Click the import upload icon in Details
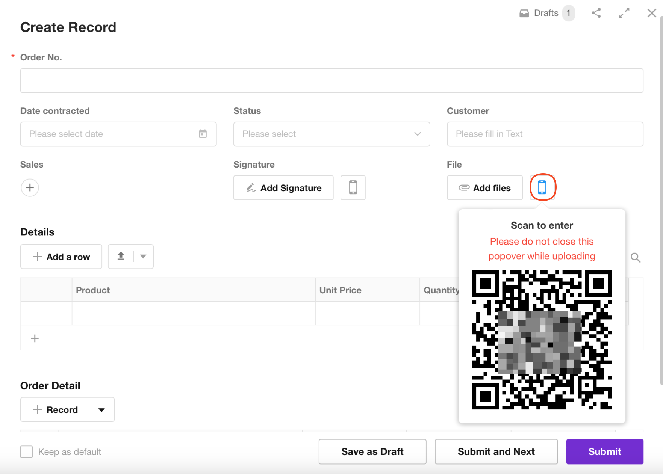663x474 pixels. 121,257
